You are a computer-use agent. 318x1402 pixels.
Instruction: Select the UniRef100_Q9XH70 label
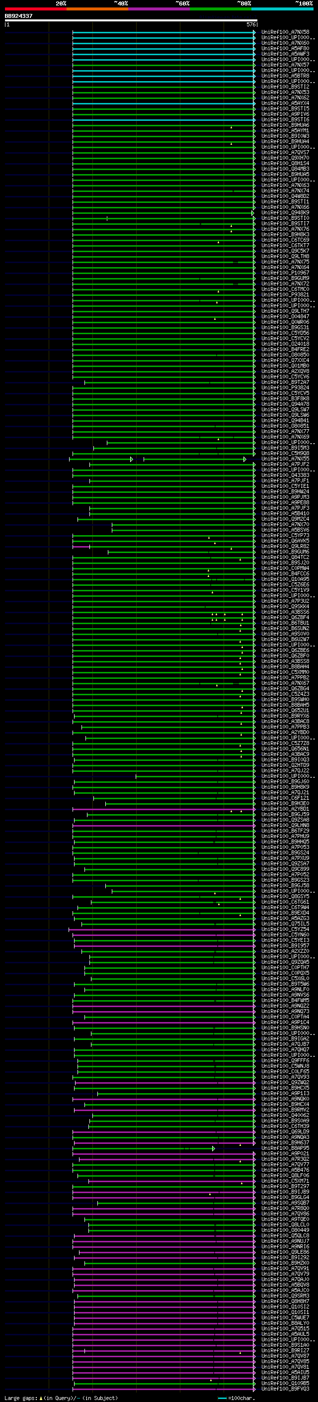(285, 158)
